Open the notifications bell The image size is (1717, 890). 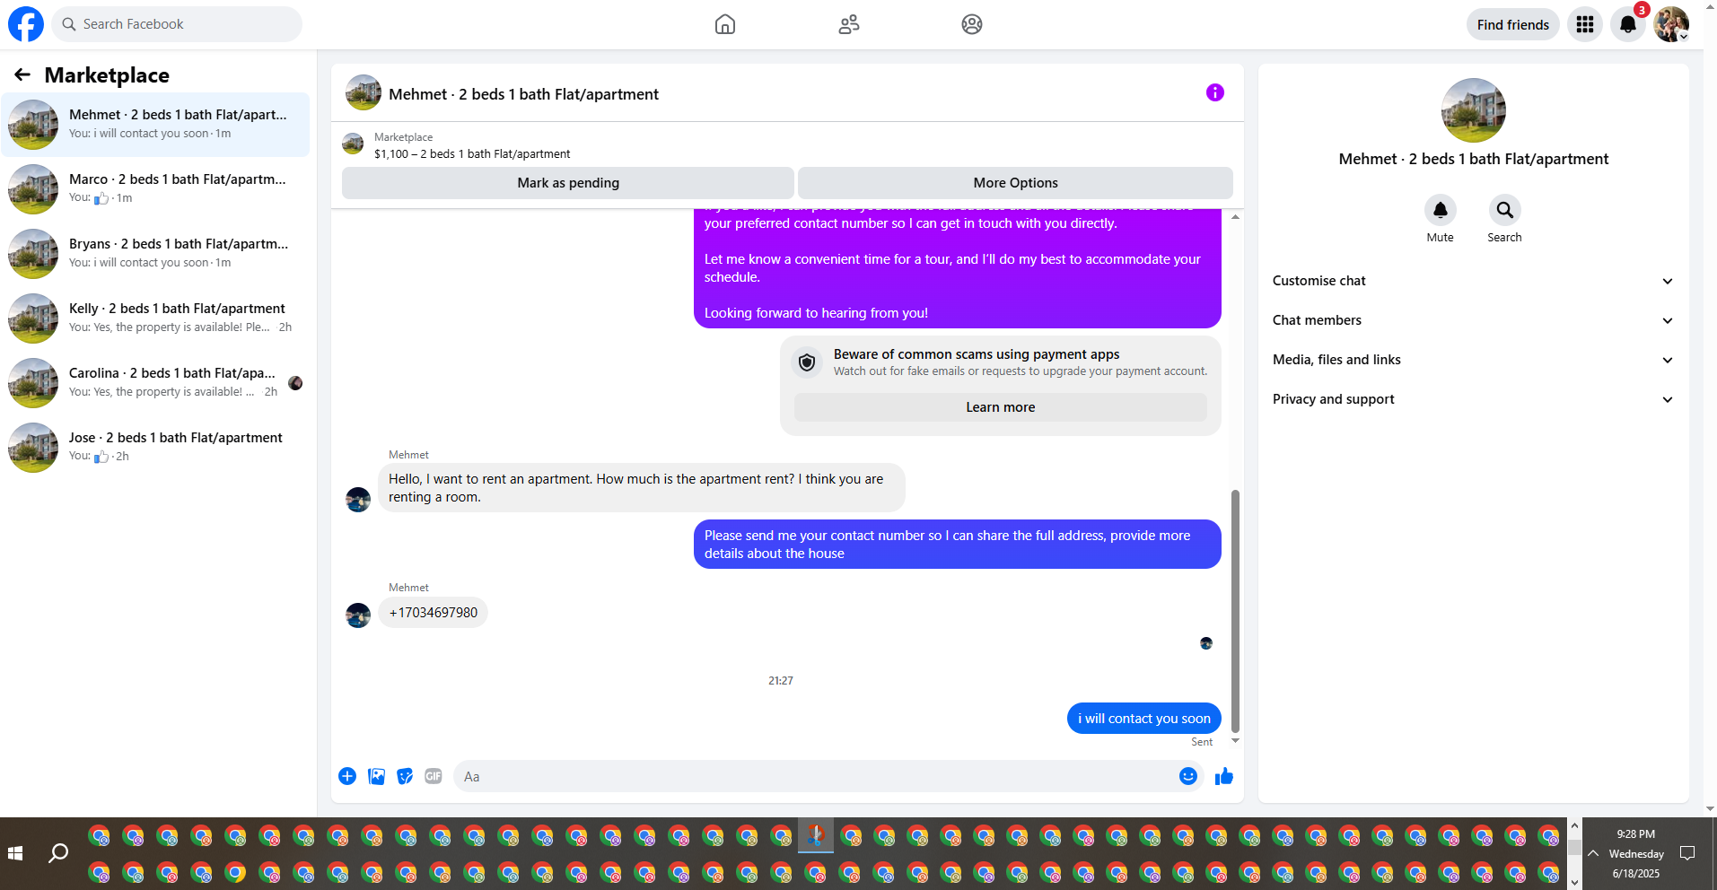(x=1628, y=24)
